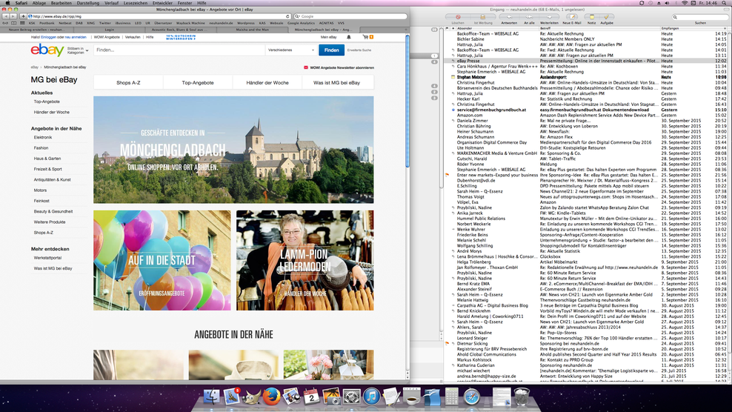Open Spotlight search in the menu bar
Screen dimensions: 732x412
pos(725,3)
